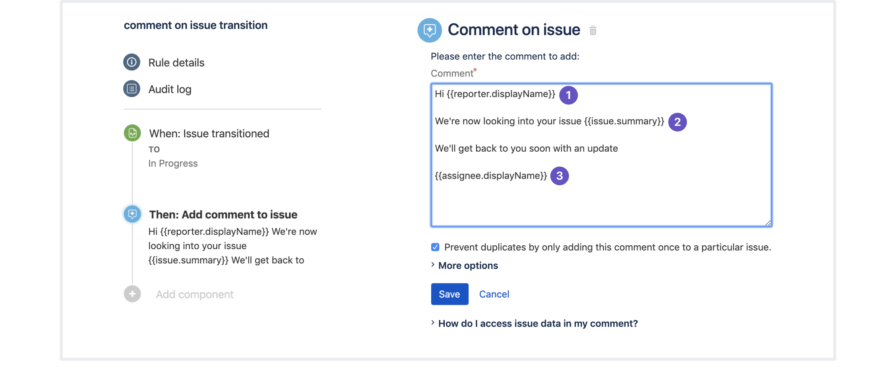
Task: Open Rule details in the sidebar
Action: coord(176,63)
